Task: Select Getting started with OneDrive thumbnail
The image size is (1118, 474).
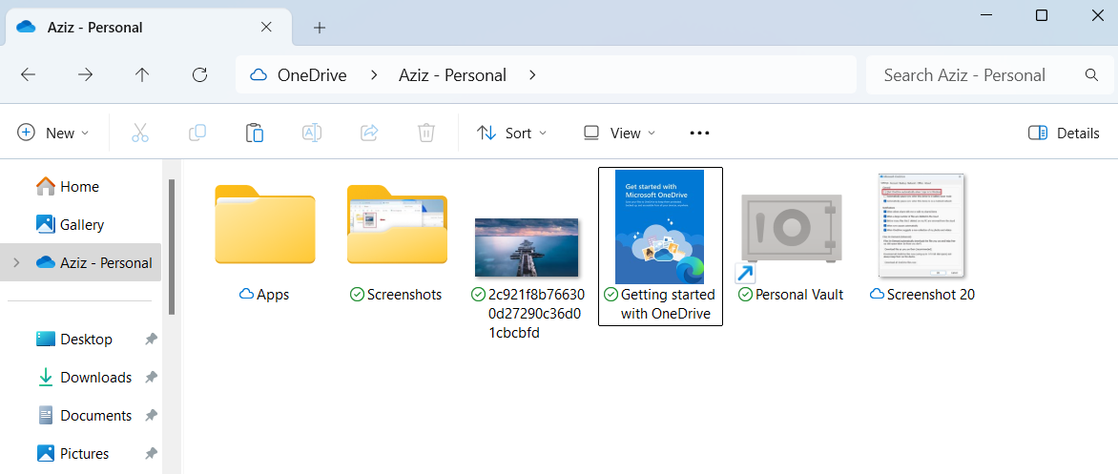Action: click(659, 226)
